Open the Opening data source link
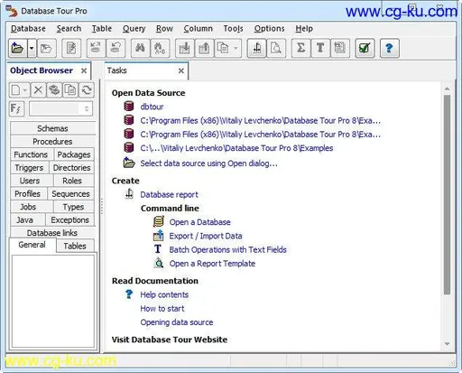The image size is (462, 373). [177, 322]
